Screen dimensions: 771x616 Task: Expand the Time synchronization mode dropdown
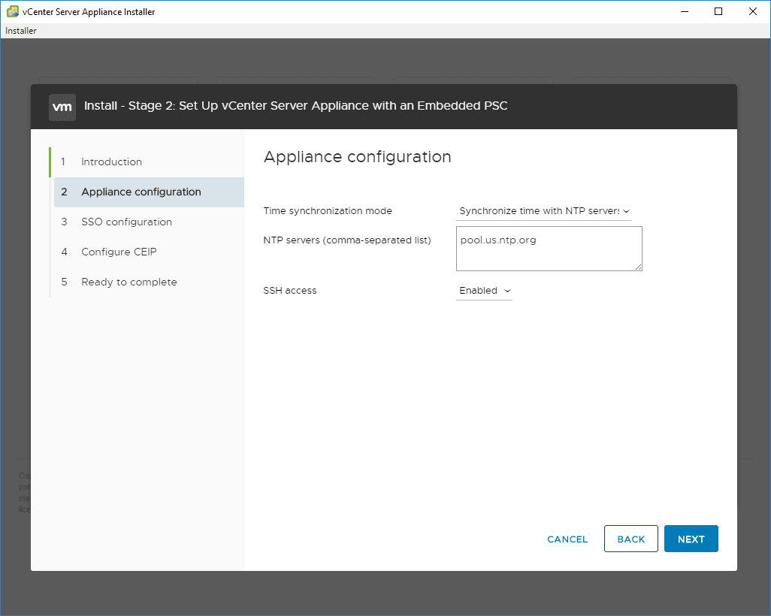coord(544,211)
